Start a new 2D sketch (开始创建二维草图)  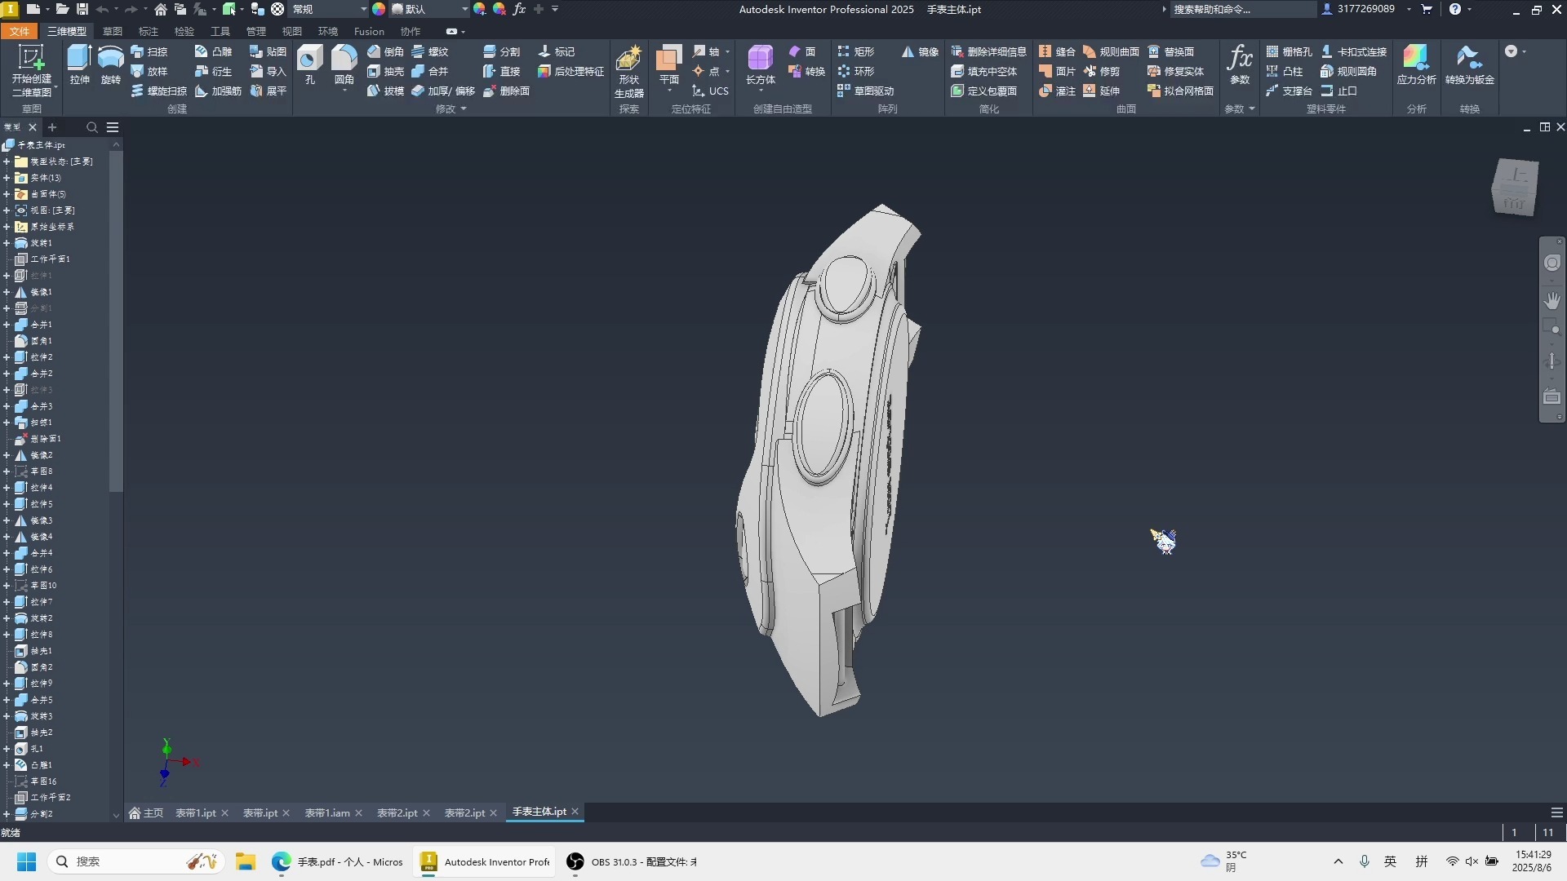(x=31, y=71)
